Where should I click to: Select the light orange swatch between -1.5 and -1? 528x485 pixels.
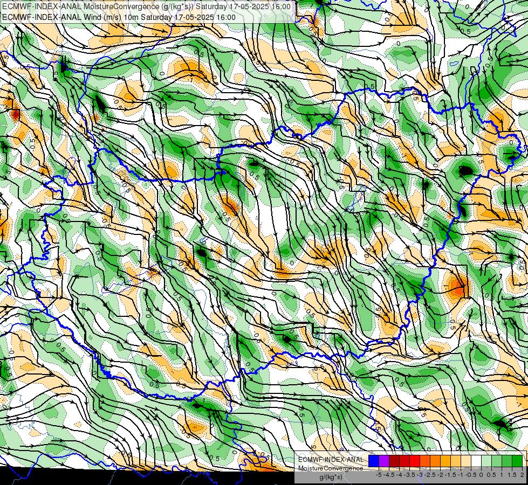click(456, 461)
